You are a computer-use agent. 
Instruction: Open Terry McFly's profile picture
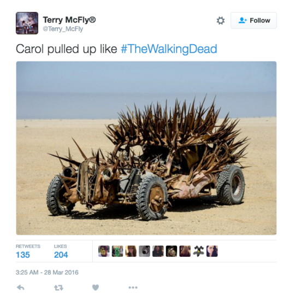[x=27, y=23]
